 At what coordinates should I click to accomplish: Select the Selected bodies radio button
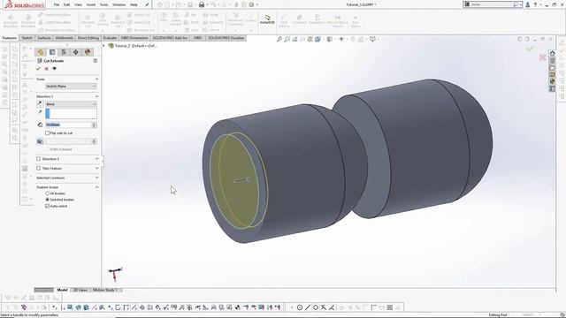point(47,200)
